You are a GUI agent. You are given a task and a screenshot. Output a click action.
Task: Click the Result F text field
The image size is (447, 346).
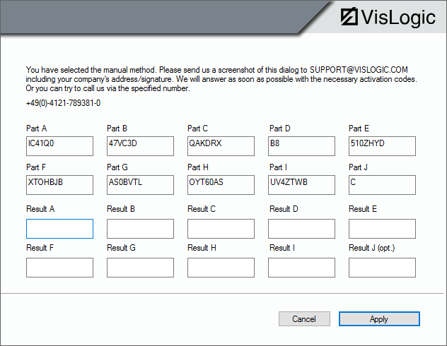(x=59, y=268)
